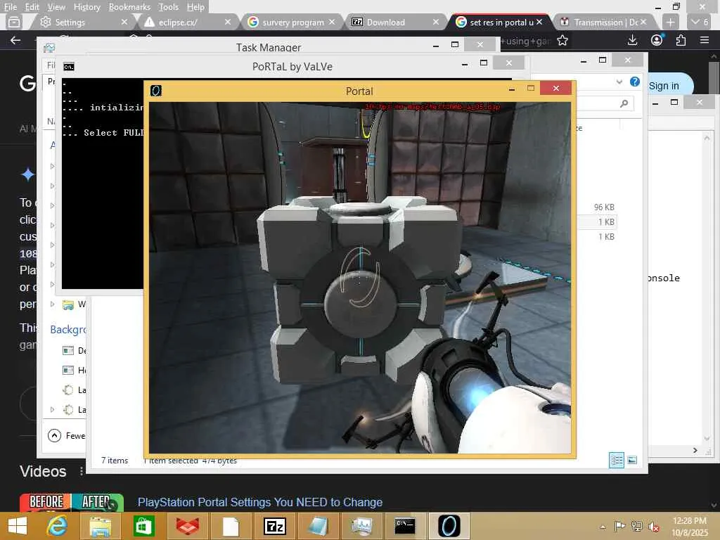The height and width of the screenshot is (540, 720).
Task: Open the browser account icon
Action: [657, 40]
